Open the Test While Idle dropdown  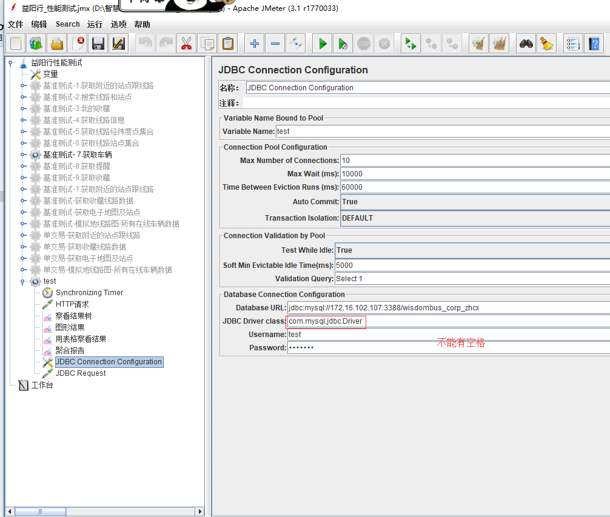pos(472,250)
